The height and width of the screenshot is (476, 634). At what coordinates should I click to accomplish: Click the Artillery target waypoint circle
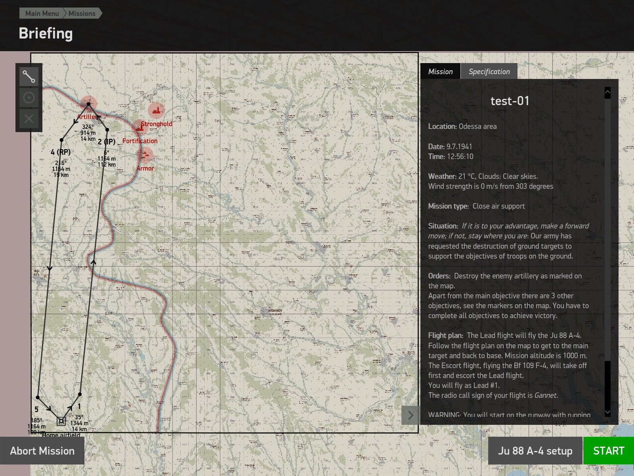[x=88, y=104]
